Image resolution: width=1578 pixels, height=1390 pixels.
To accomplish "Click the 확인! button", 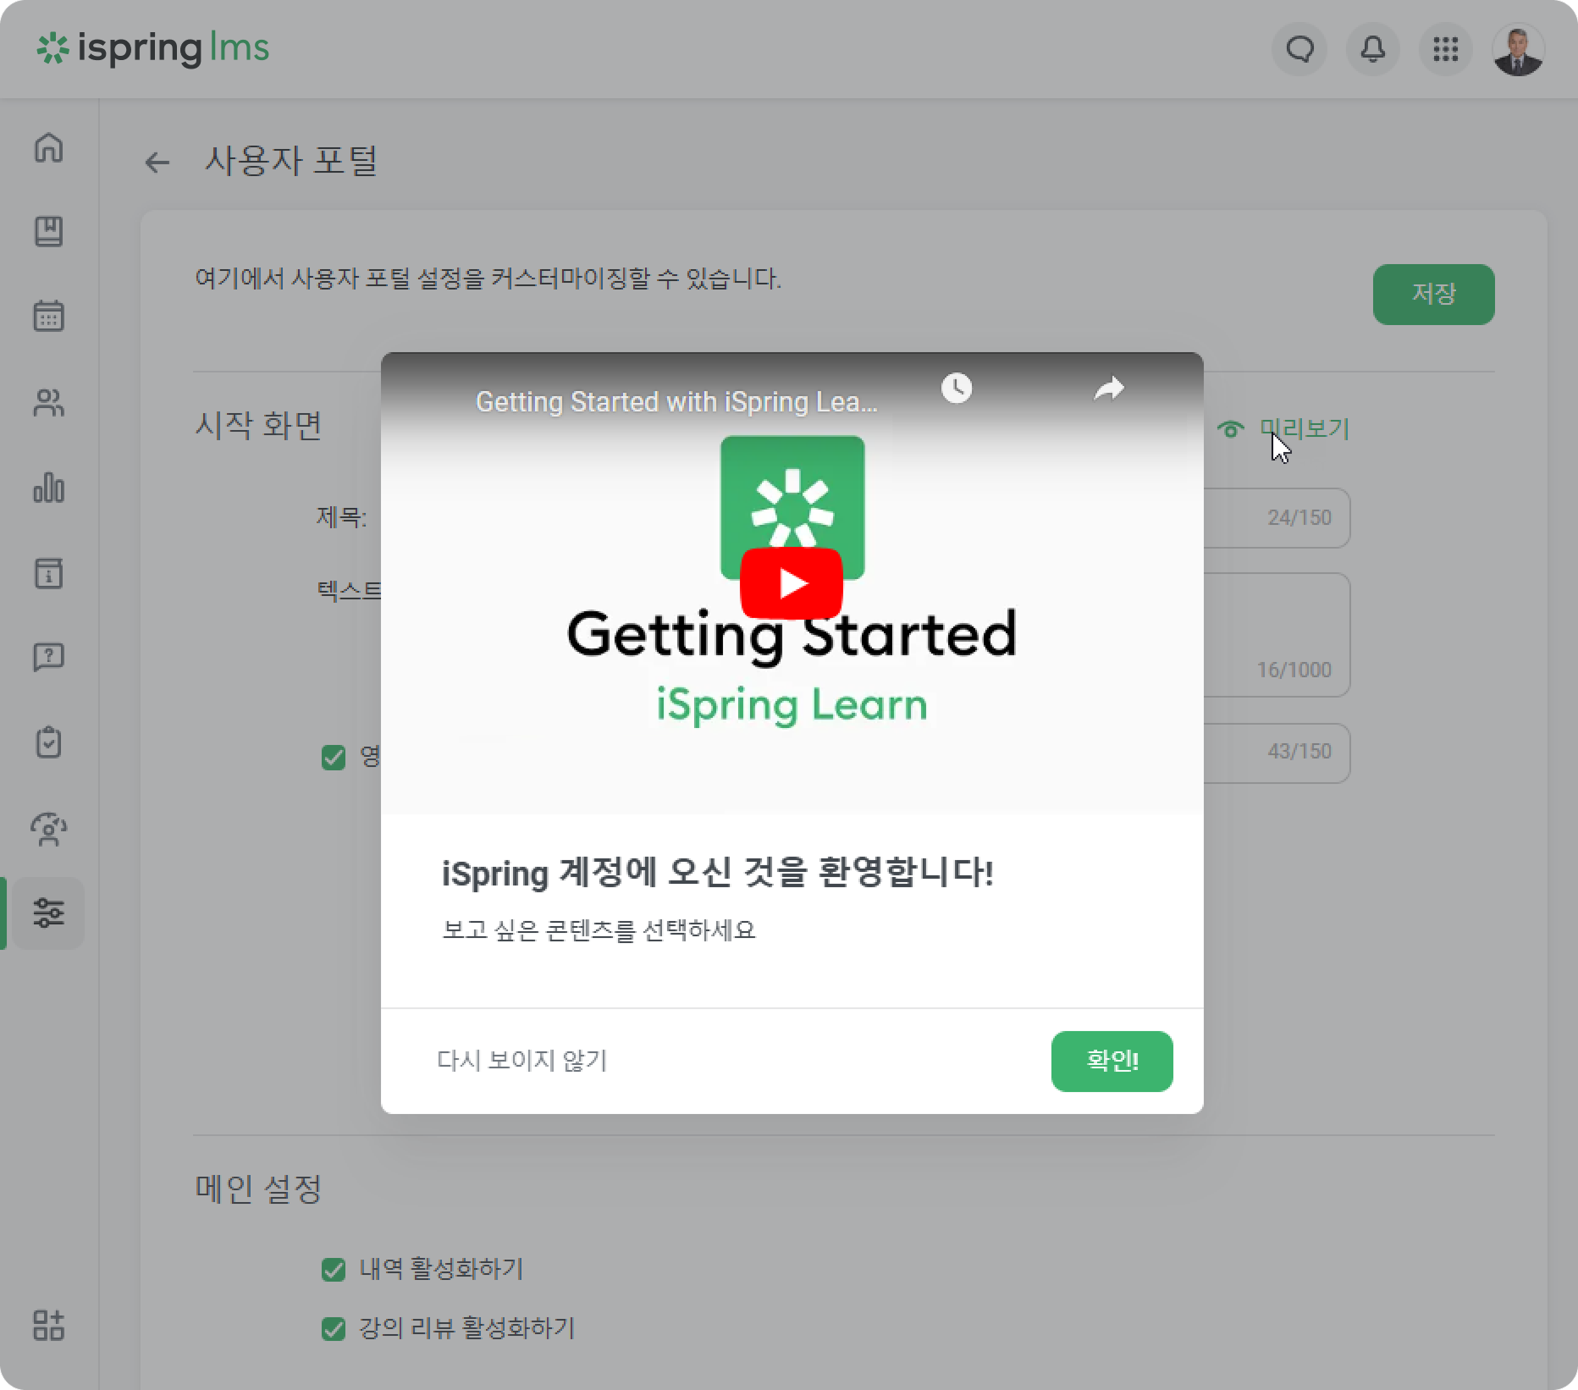I will point(1112,1061).
